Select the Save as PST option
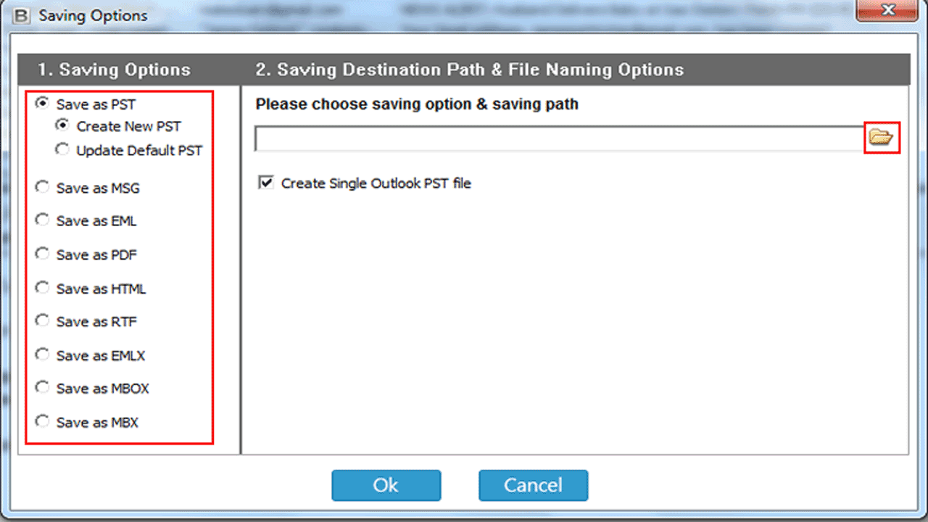928x522 pixels. (x=43, y=104)
